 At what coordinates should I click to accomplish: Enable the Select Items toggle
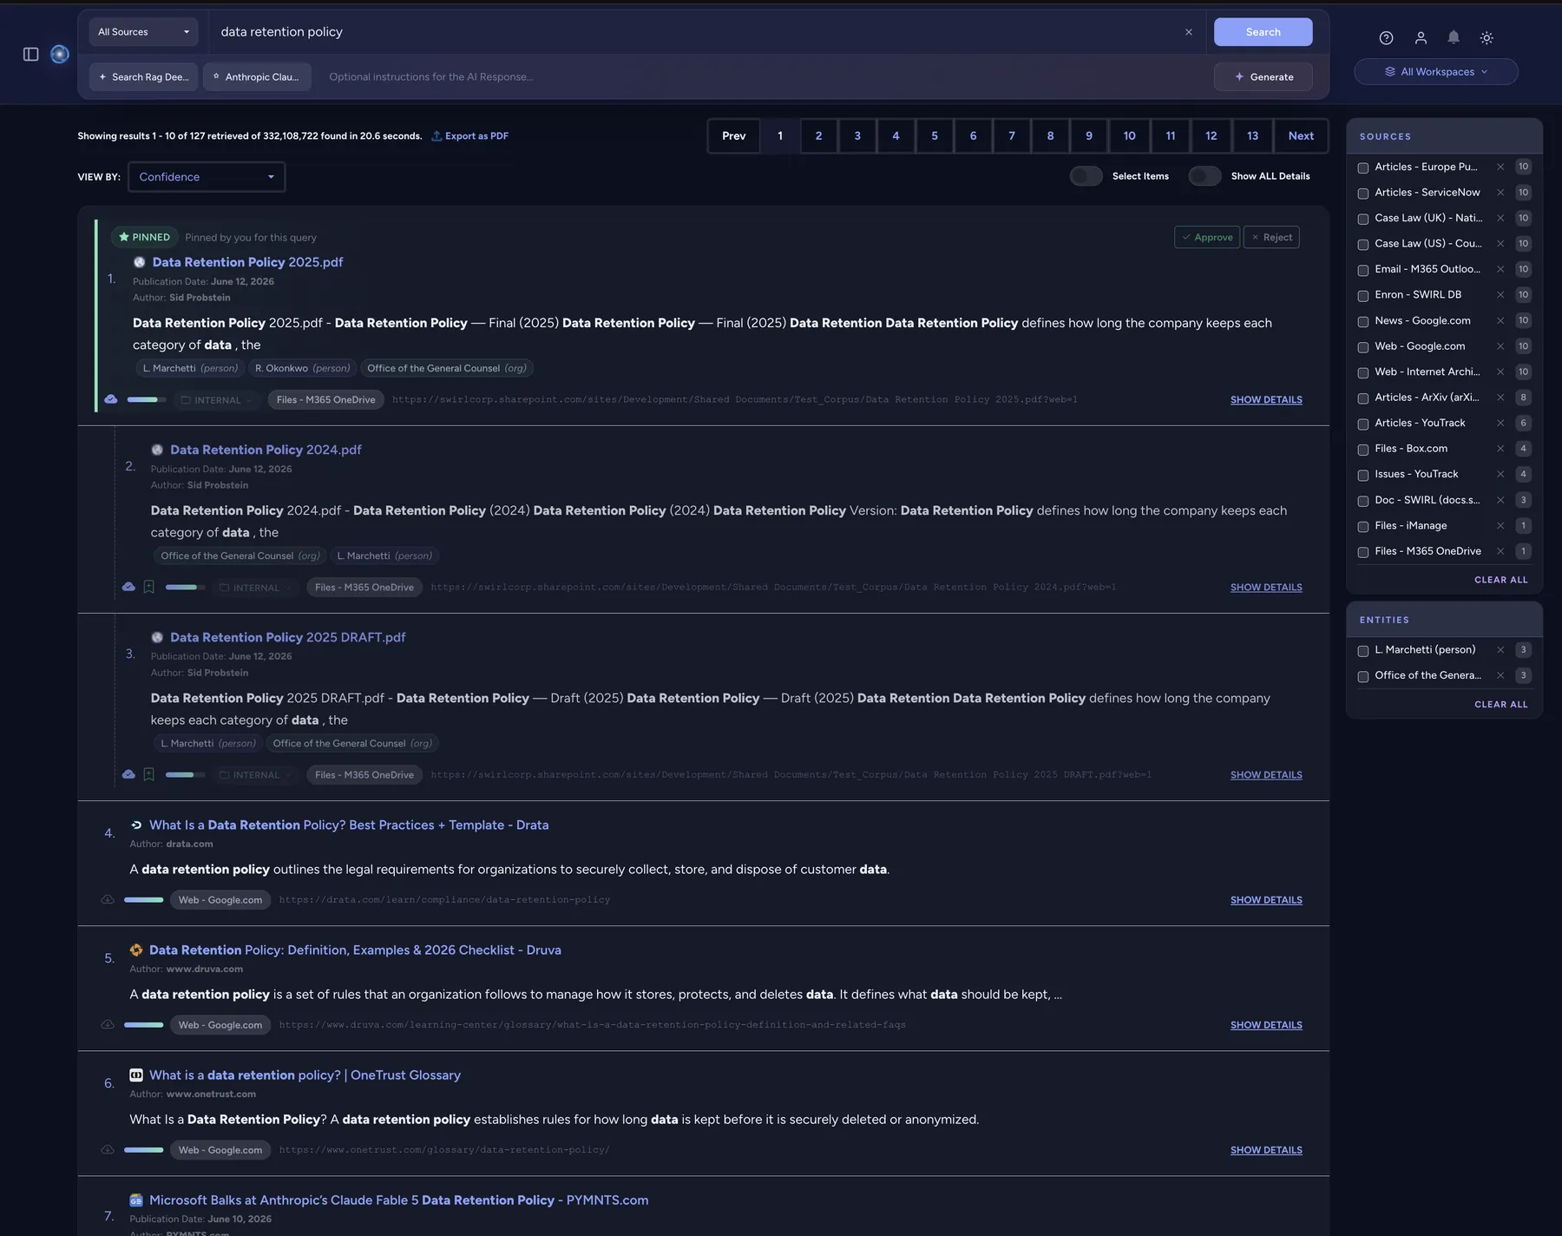1086,176
